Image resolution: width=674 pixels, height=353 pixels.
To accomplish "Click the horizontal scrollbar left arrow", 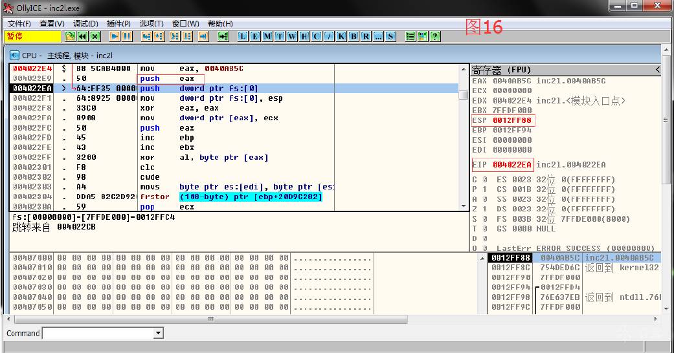I will [8, 319].
